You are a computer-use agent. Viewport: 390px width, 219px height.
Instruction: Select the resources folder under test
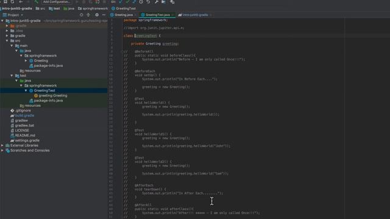[x=32, y=105]
